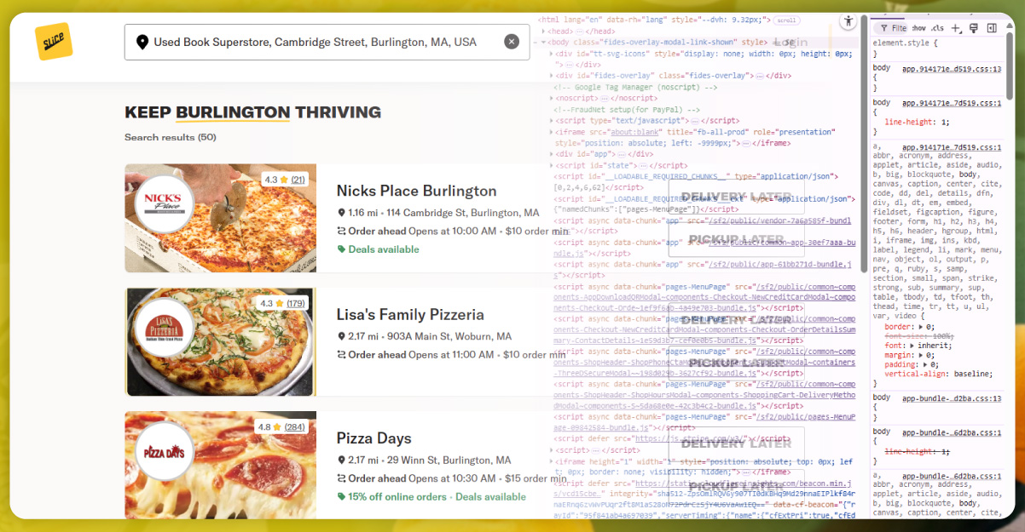Screen dimensions: 1025x532
Task: Click the green deals tag icon under Nicks Place
Action: [344, 249]
